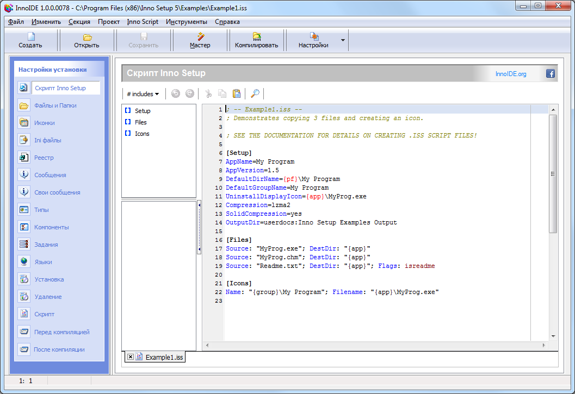575x394 pixels.
Task: Click the undo icon in editor toolbar
Action: (176, 94)
